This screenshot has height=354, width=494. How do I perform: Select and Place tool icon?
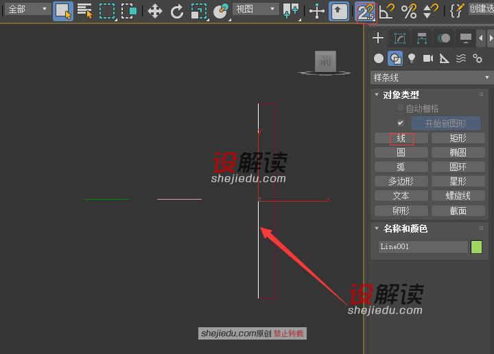point(221,12)
